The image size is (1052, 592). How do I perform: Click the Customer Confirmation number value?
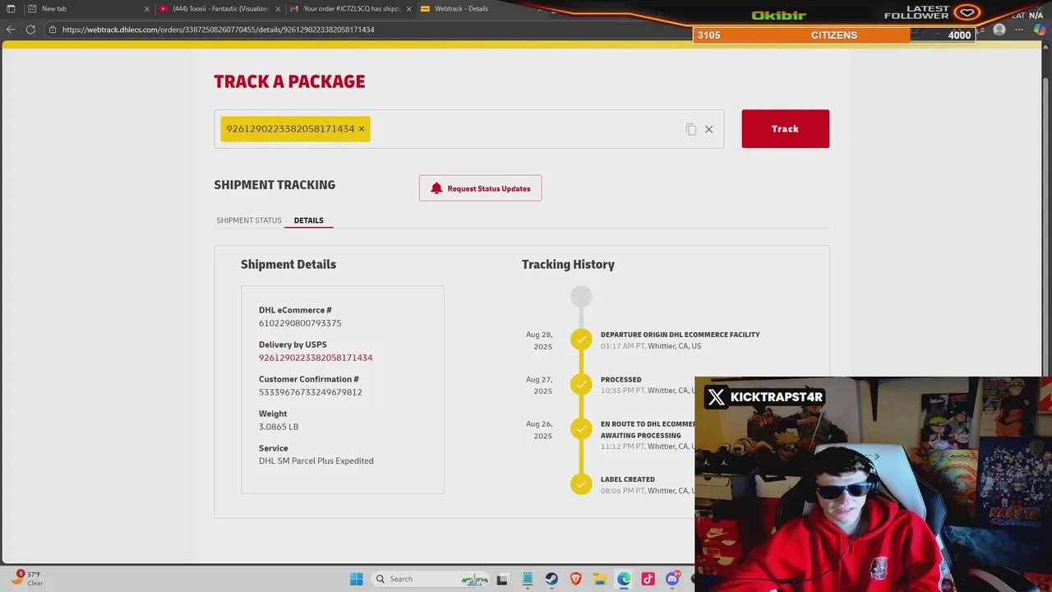coord(311,392)
